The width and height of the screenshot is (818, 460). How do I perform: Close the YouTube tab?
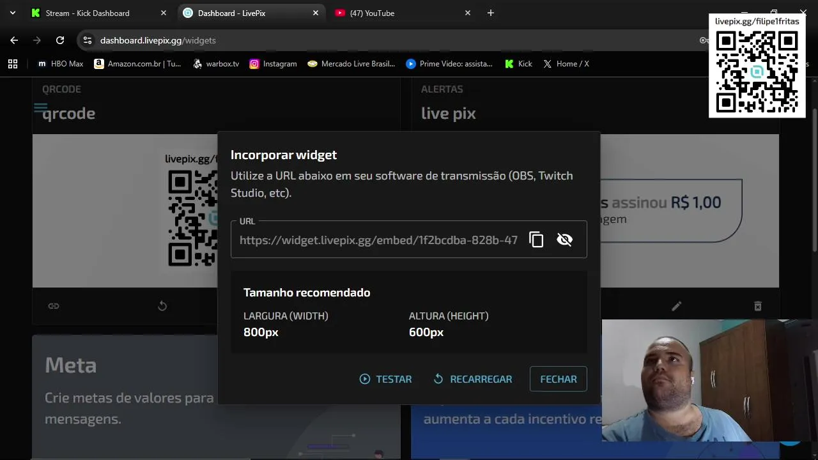pos(468,13)
